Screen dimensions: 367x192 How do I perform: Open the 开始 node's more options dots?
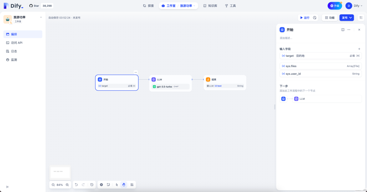(136, 72)
